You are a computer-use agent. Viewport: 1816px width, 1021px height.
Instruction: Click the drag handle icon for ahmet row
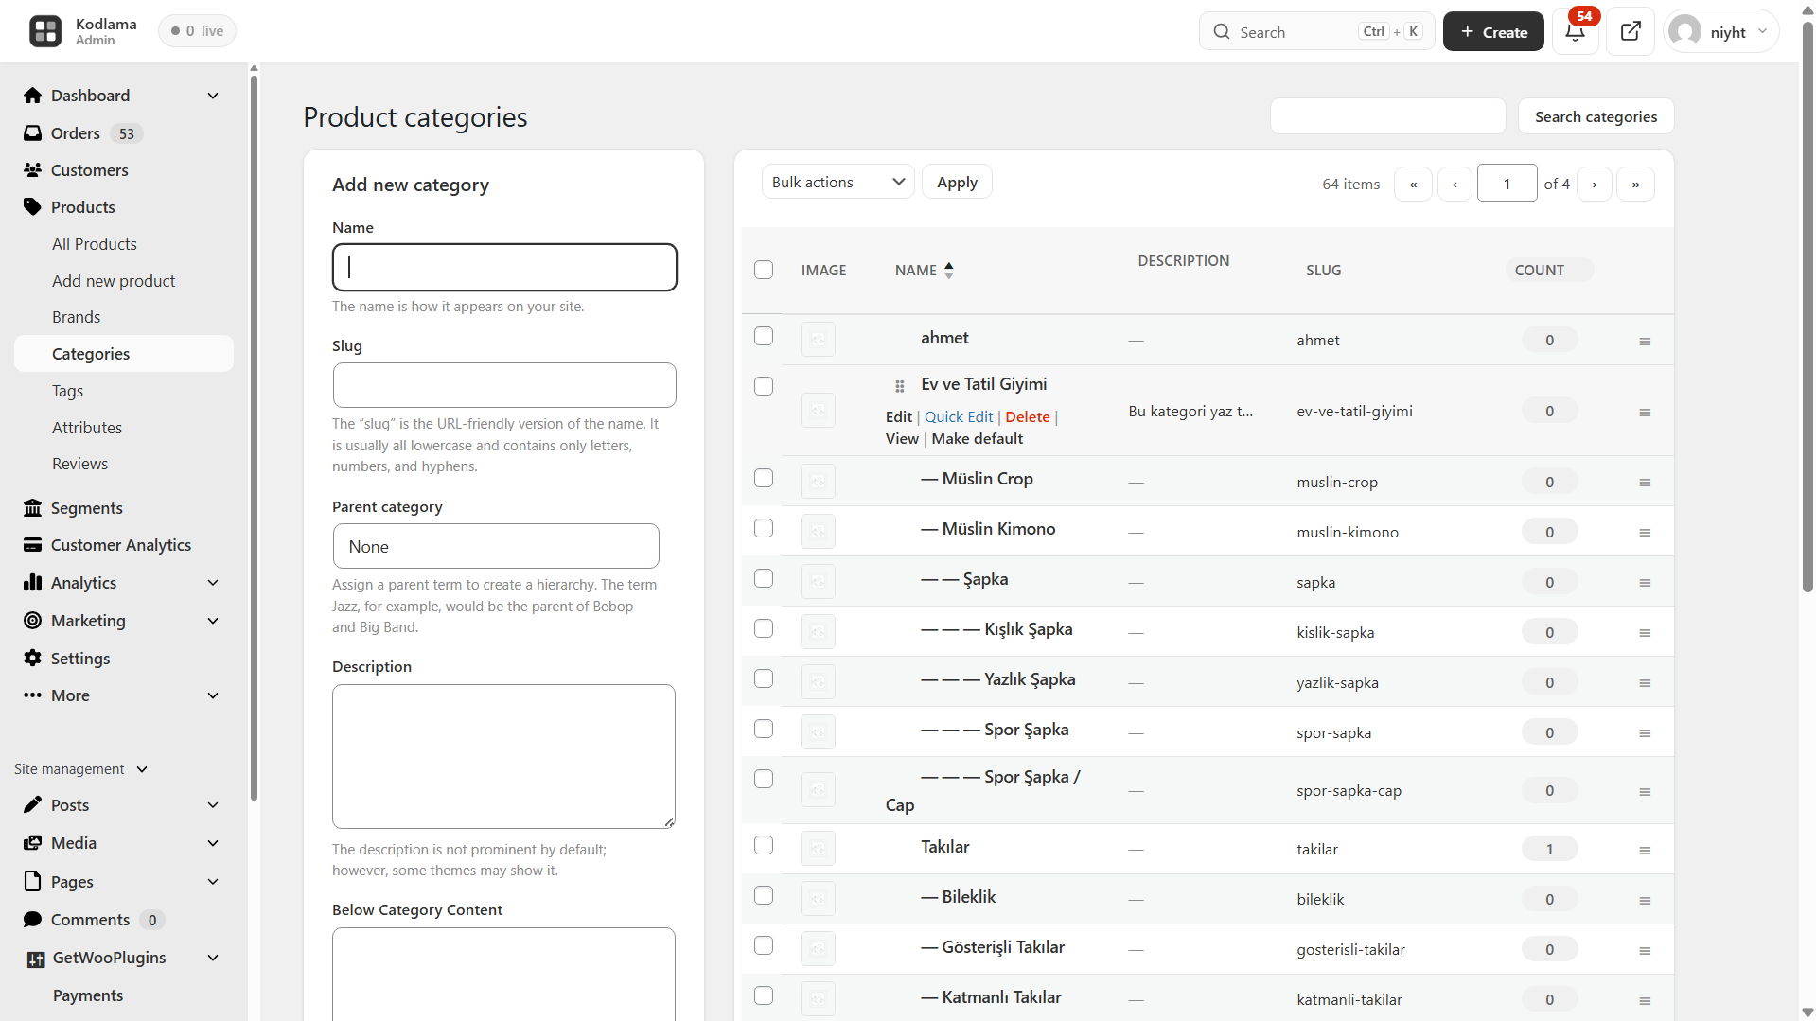1645,342
